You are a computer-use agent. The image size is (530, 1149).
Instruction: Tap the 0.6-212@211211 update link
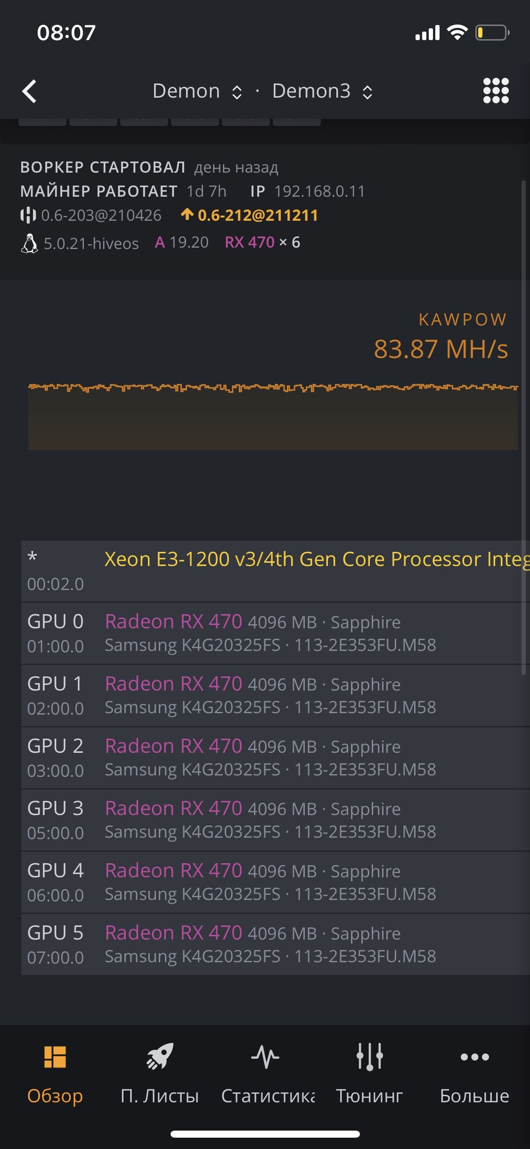coord(258,215)
